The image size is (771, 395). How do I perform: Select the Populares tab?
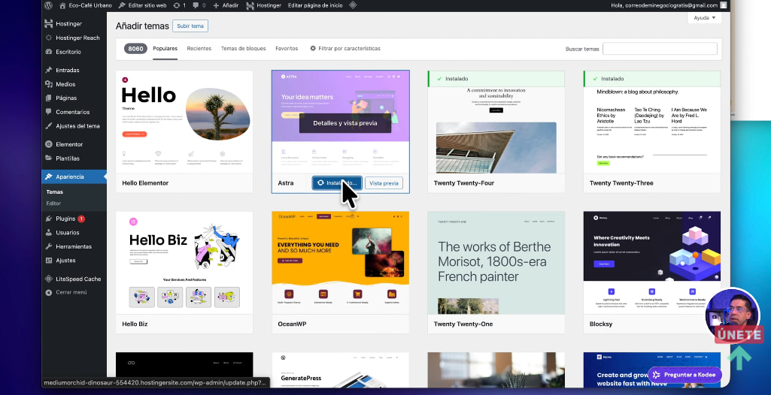tap(165, 49)
